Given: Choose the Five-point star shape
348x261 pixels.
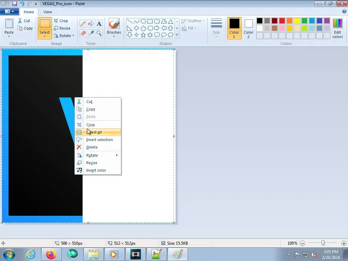Looking at the screenshot, I should click(143, 35).
